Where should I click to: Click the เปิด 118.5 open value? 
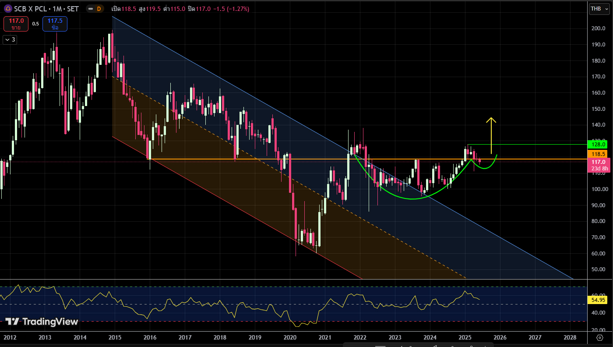pyautogui.click(x=124, y=9)
